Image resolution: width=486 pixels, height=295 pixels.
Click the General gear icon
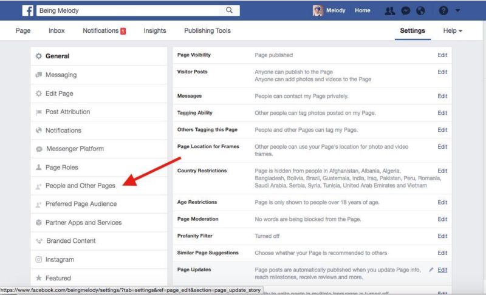(x=38, y=56)
